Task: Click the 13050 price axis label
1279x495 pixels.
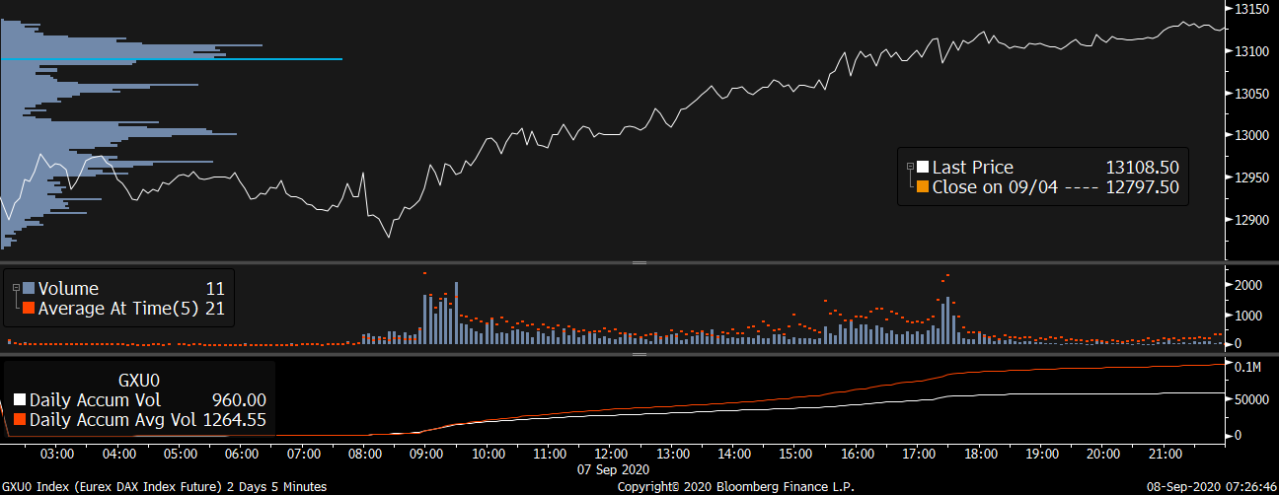Action: [x=1251, y=94]
